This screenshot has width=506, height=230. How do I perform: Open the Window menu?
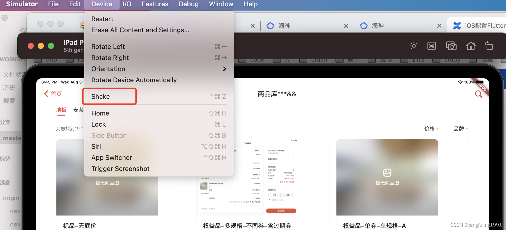coord(221,4)
